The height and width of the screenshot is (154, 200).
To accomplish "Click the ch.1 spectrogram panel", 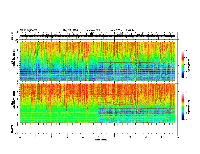I will click(97, 61).
